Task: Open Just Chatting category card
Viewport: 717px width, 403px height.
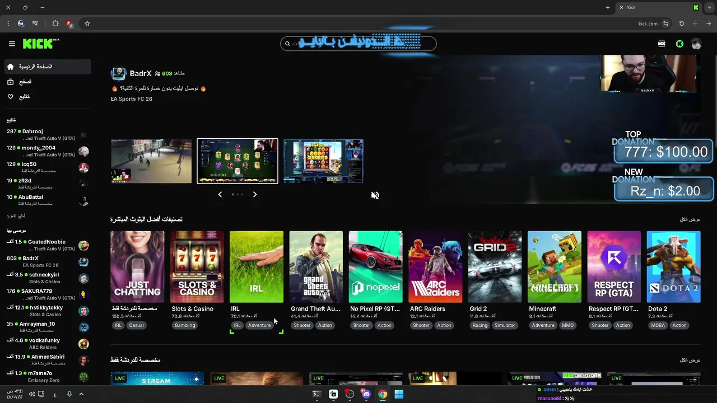Action: [137, 267]
